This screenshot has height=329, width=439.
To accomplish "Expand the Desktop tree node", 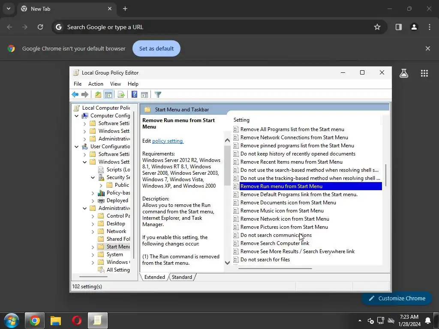I will click(x=93, y=224).
